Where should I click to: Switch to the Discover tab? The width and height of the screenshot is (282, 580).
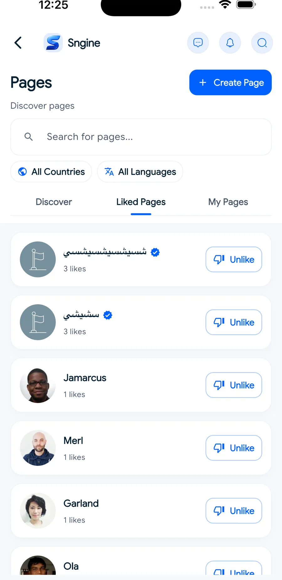point(54,202)
